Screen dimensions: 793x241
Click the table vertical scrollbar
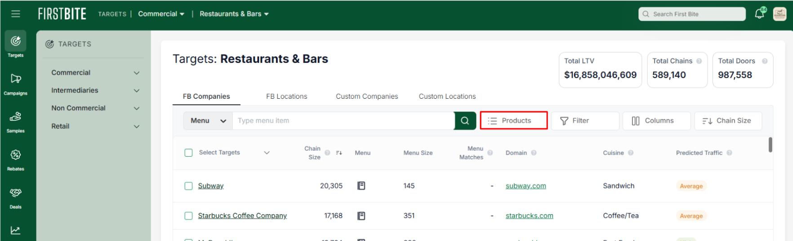tap(771, 145)
